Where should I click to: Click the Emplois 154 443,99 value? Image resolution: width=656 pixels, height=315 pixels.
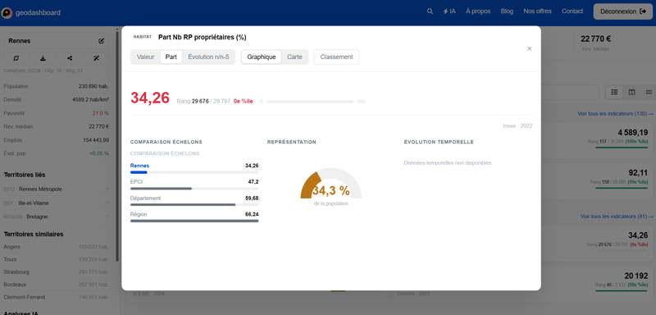[x=96, y=139]
